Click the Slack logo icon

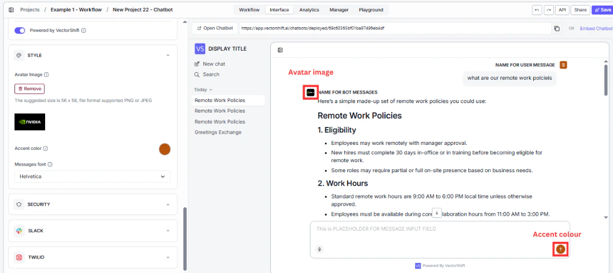pos(19,231)
